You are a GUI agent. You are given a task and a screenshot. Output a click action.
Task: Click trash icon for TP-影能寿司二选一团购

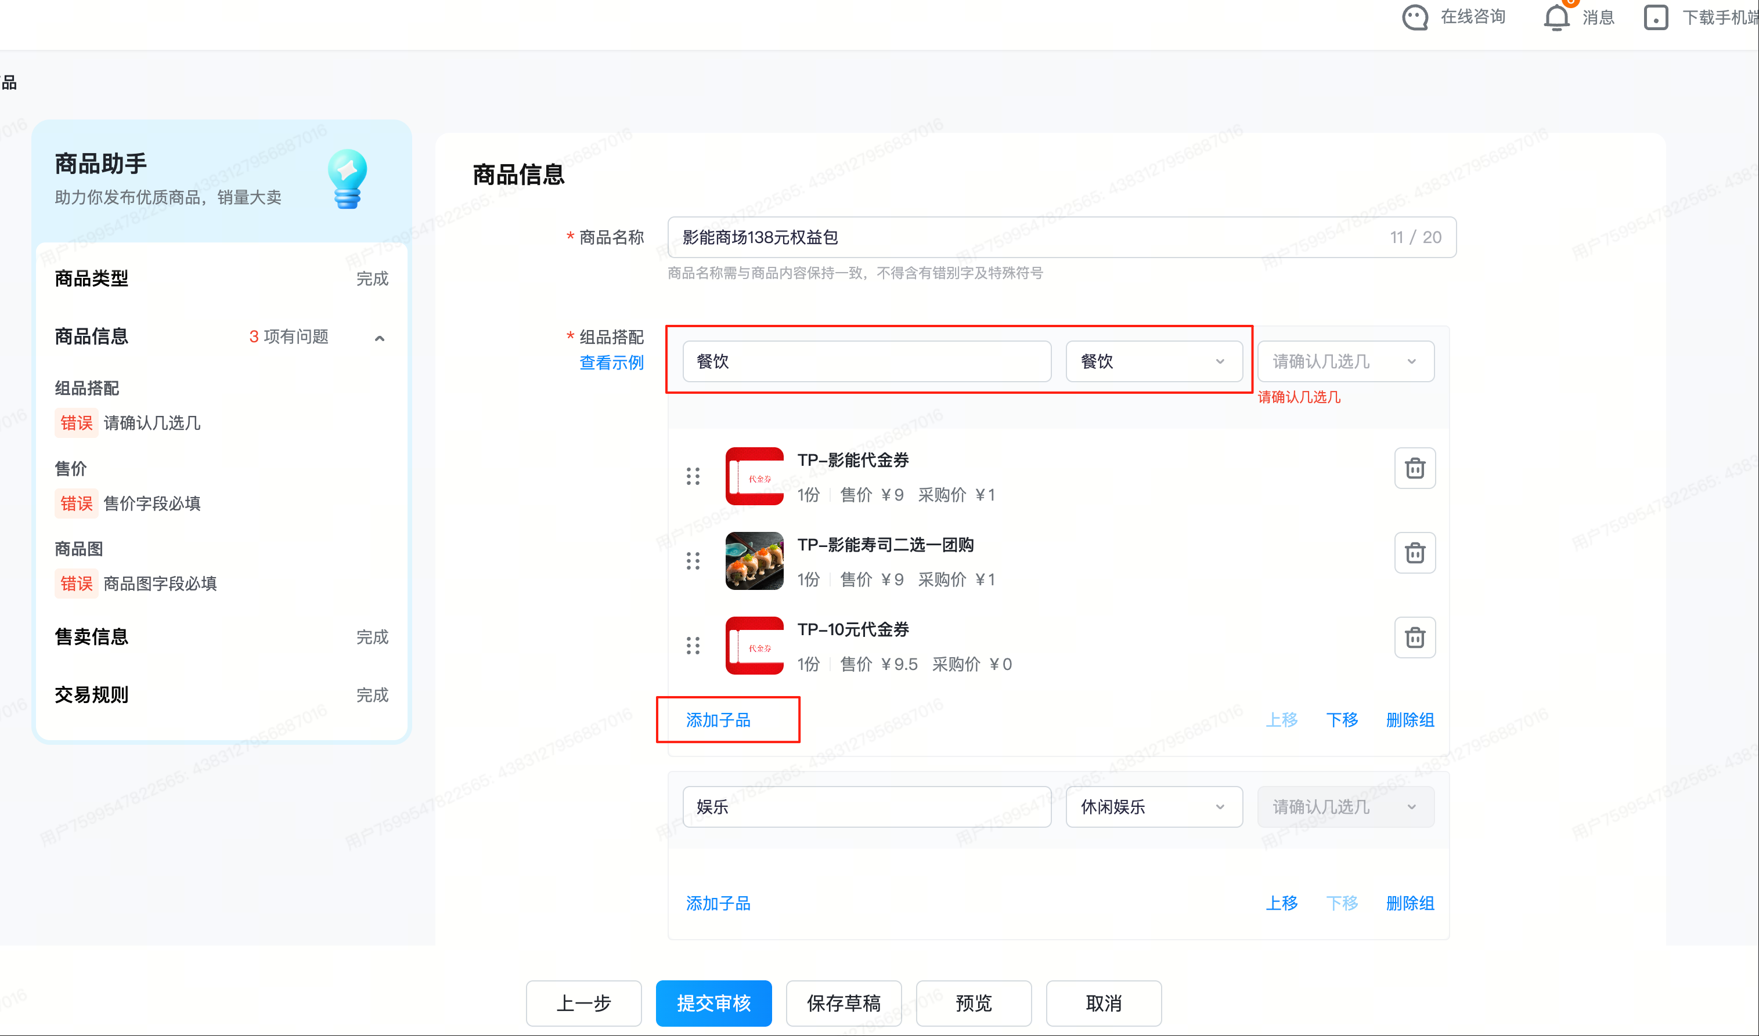pyautogui.click(x=1414, y=553)
